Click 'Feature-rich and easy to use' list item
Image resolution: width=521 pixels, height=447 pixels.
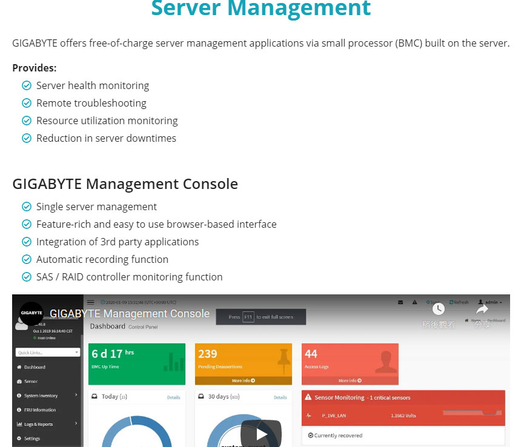[x=156, y=225]
